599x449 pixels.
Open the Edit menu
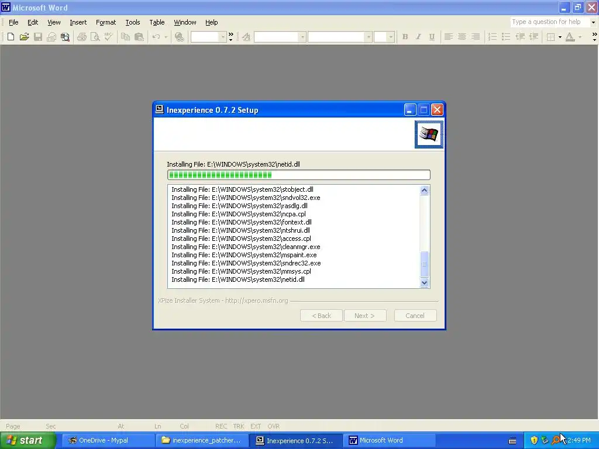(x=33, y=22)
